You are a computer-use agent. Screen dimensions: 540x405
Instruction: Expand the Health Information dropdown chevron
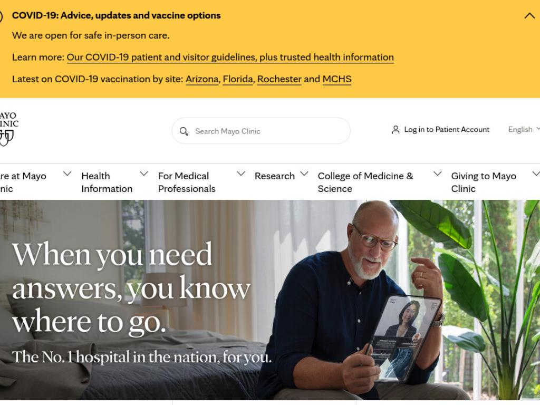[x=144, y=173]
